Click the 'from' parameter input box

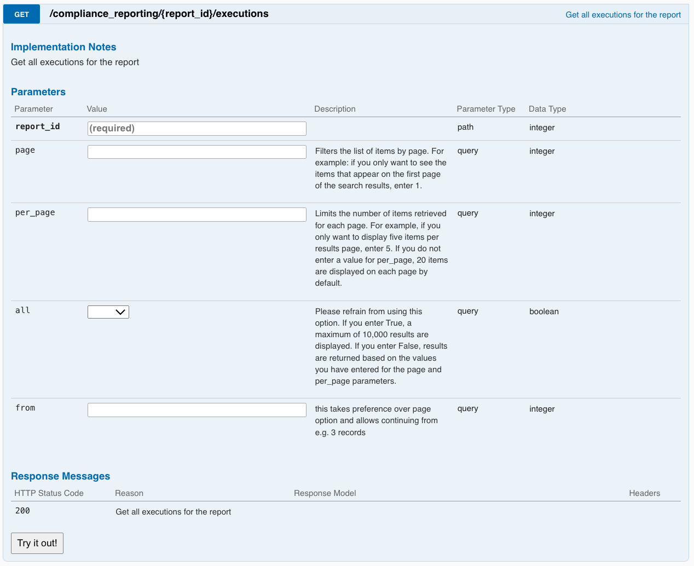click(x=196, y=409)
